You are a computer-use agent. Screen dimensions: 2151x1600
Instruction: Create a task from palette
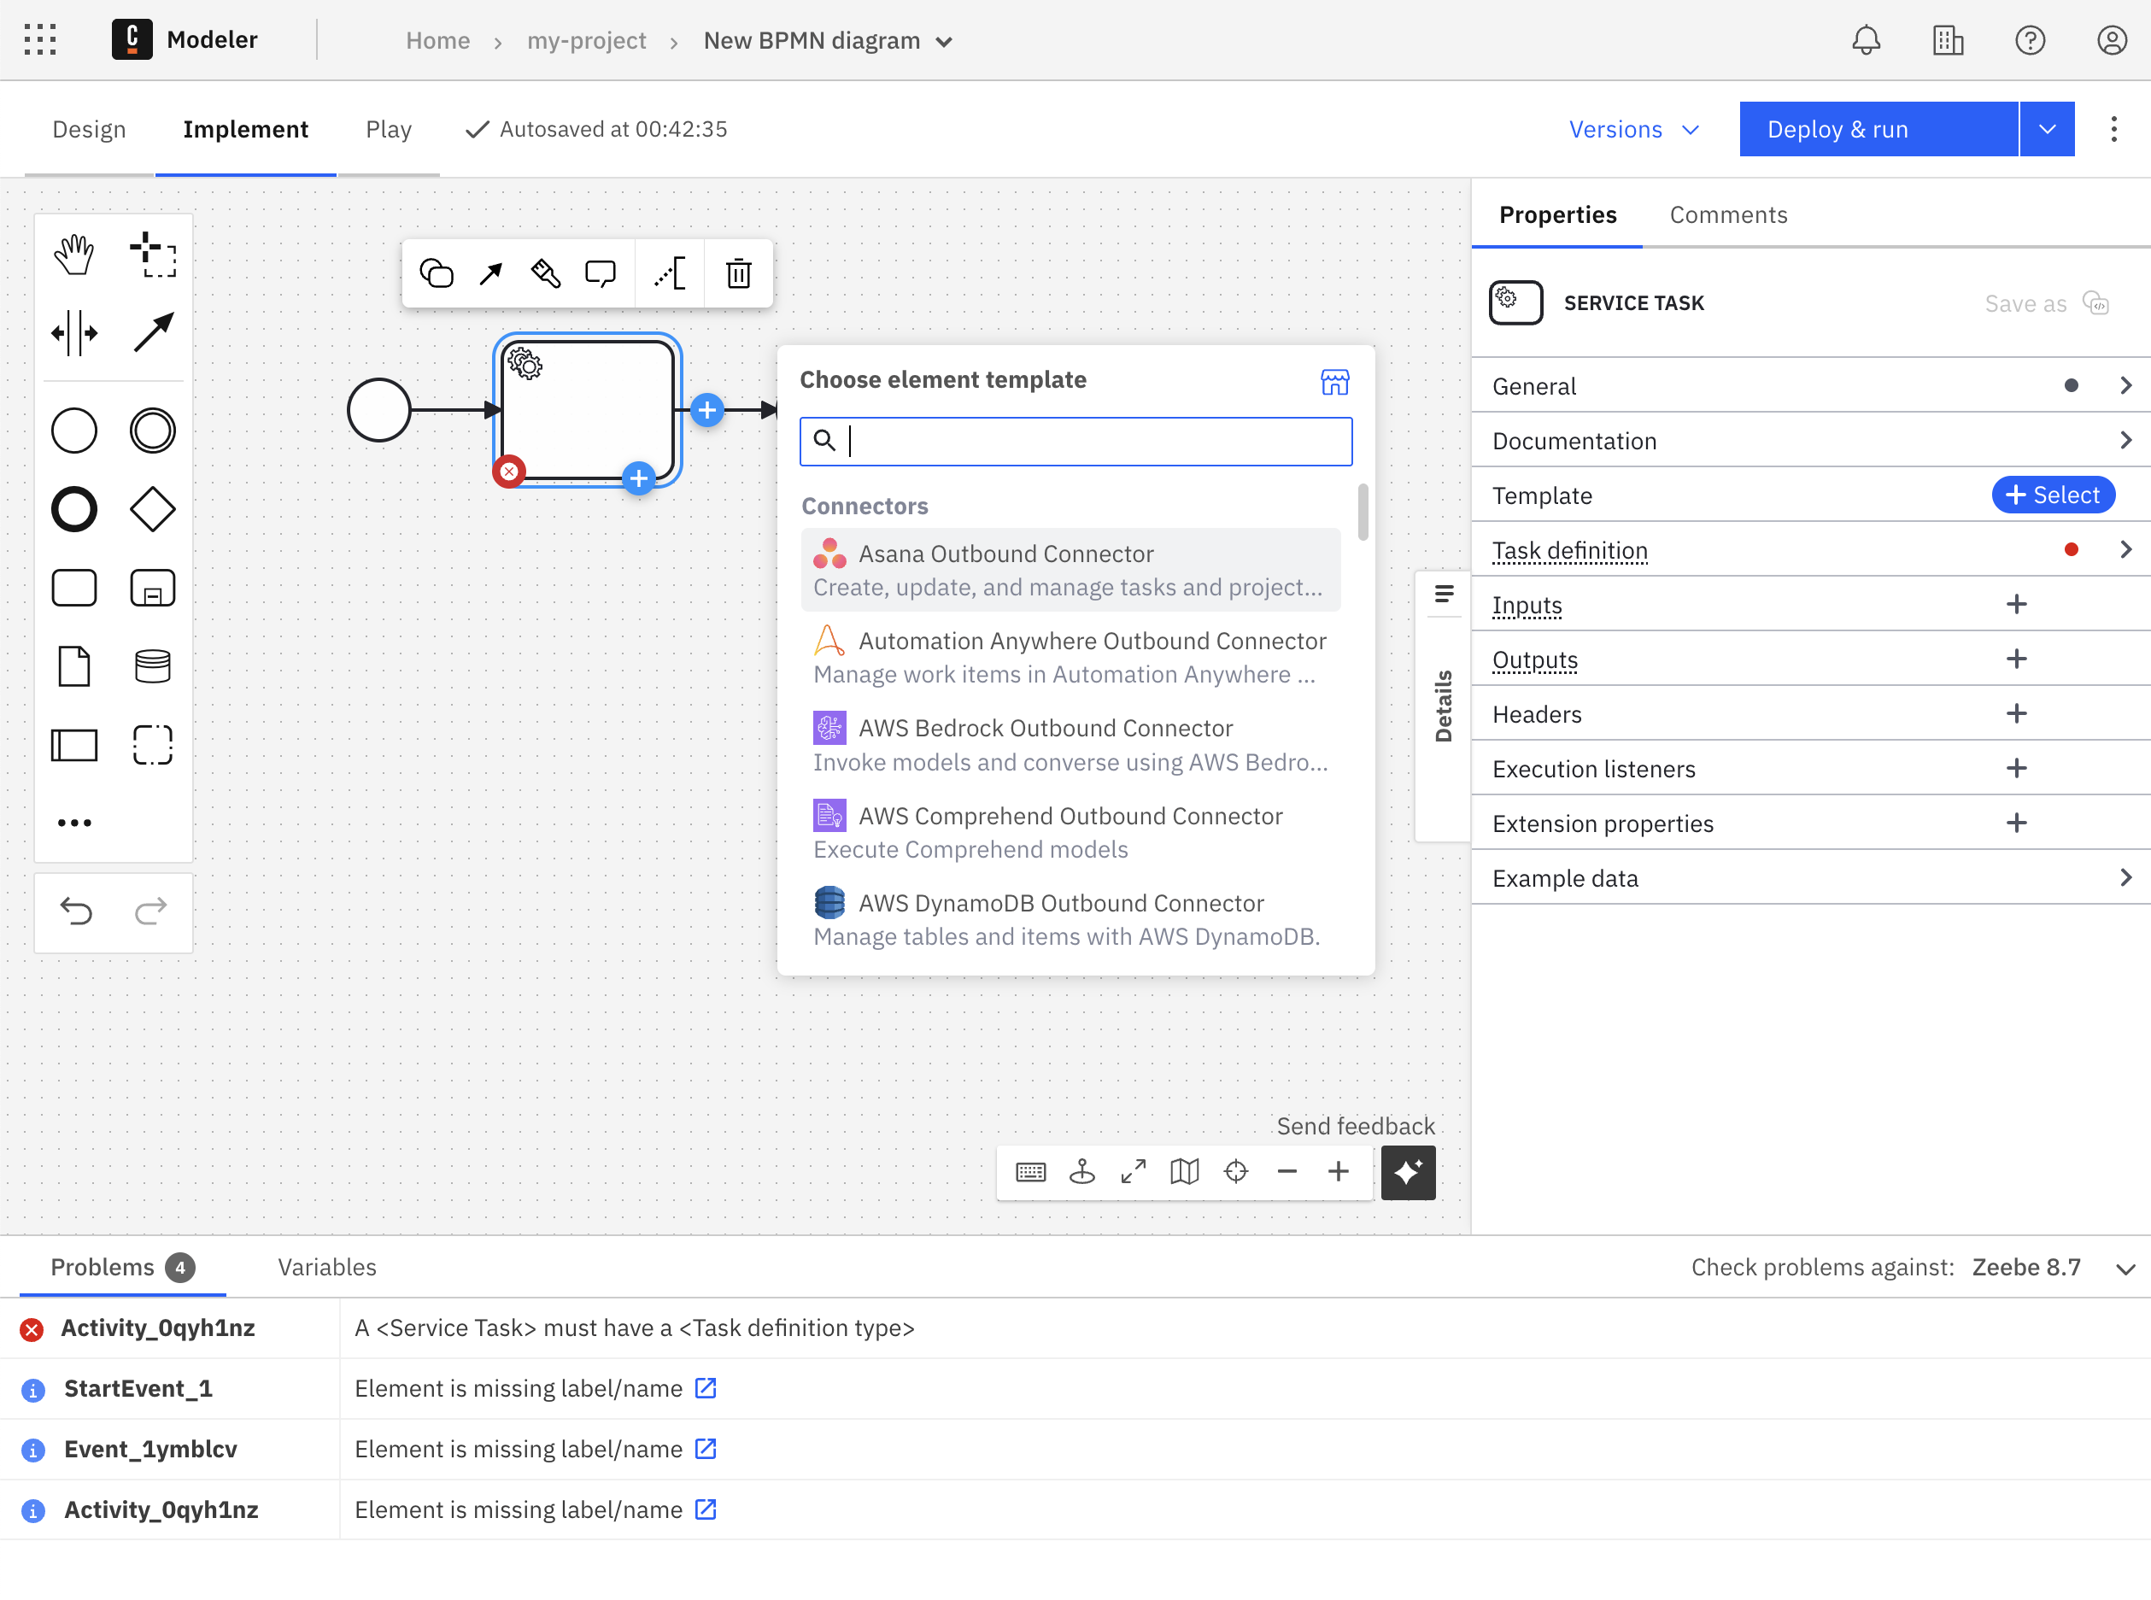pyautogui.click(x=73, y=587)
